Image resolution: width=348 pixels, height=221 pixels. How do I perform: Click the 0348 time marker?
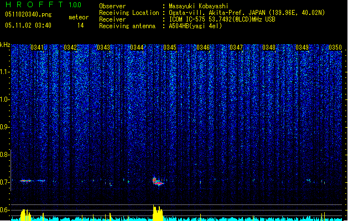click(269, 48)
